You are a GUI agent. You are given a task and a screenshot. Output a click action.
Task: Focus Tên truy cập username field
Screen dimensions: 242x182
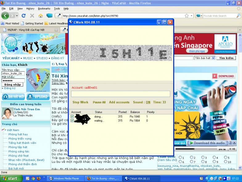tap(13, 73)
